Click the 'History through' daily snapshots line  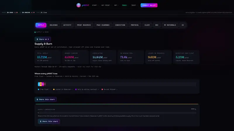(68, 67)
